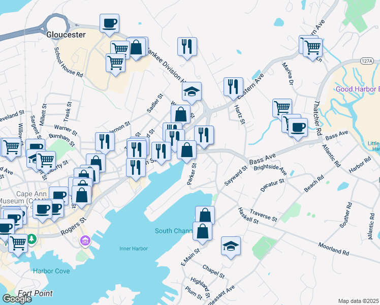Open the restaurant marker near Warner St
Viewport: 380px width, 305px height.
105,141
